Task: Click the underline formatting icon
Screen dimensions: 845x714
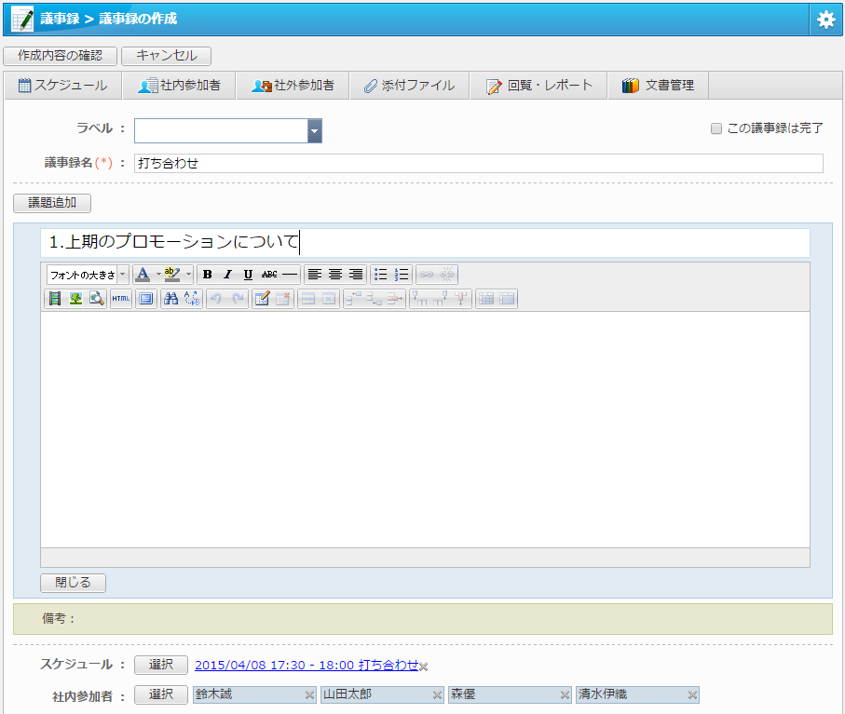Action: (x=248, y=275)
